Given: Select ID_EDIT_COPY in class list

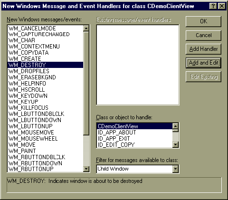Looking at the screenshot, I should point(134,144).
